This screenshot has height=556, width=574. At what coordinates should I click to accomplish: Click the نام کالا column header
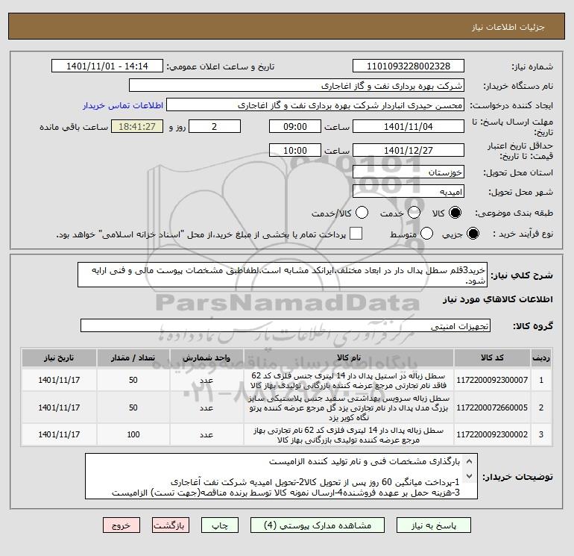pyautogui.click(x=349, y=357)
